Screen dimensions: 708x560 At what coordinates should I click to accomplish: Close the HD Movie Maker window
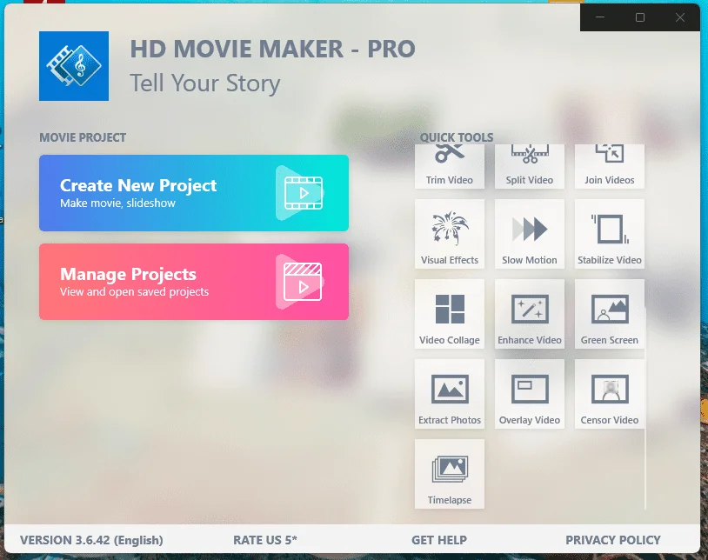(680, 17)
